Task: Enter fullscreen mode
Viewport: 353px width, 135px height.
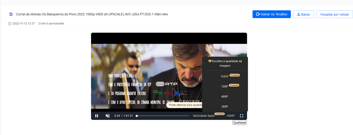Action: tap(242, 116)
